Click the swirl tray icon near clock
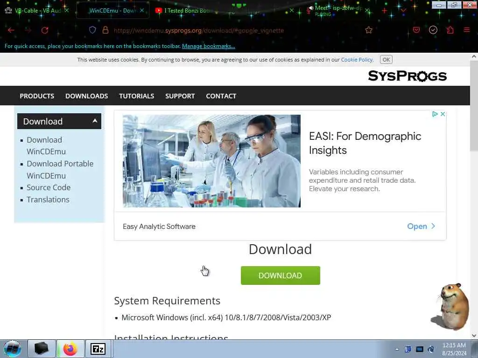Viewport: 478px width, 358px height. [x=431, y=349]
